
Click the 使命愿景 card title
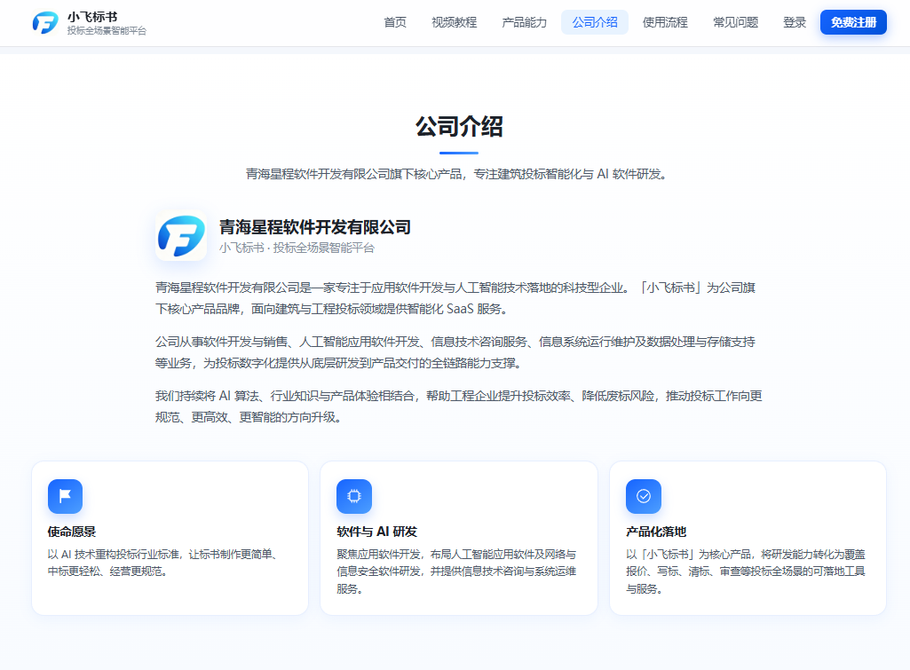pyautogui.click(x=72, y=532)
